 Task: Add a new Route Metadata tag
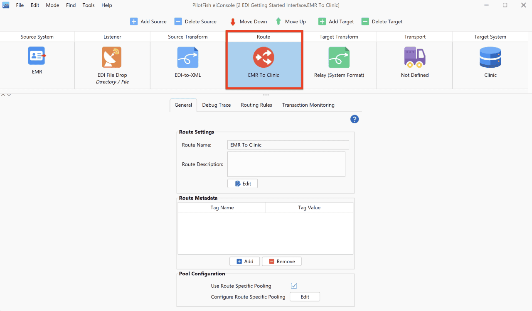245,261
